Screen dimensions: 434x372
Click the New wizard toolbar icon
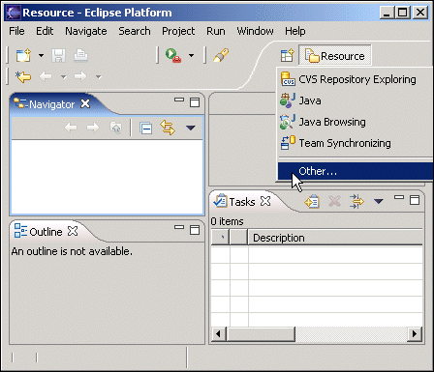[x=23, y=55]
